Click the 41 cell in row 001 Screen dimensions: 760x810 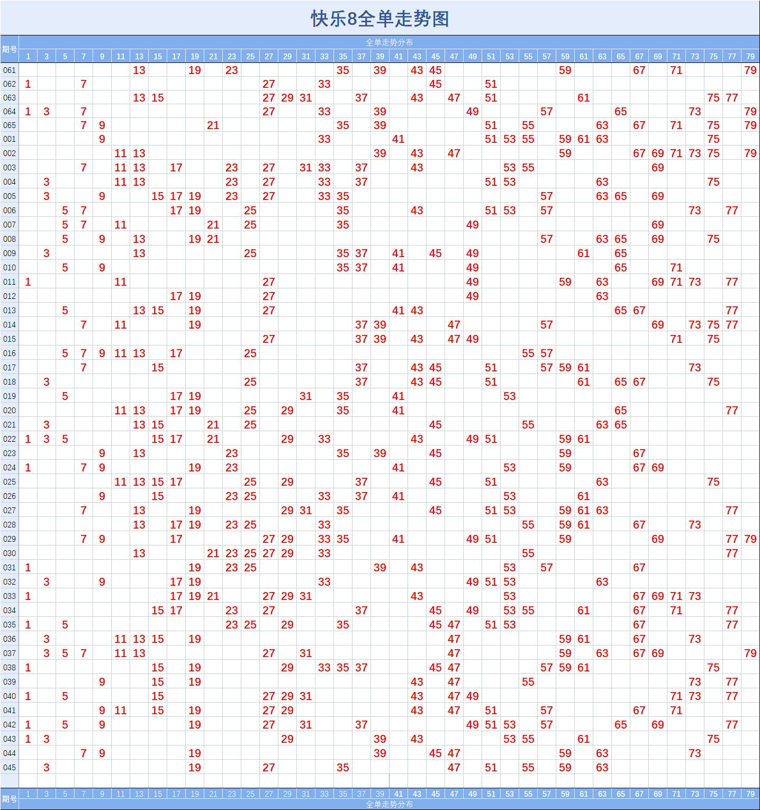[x=399, y=139]
